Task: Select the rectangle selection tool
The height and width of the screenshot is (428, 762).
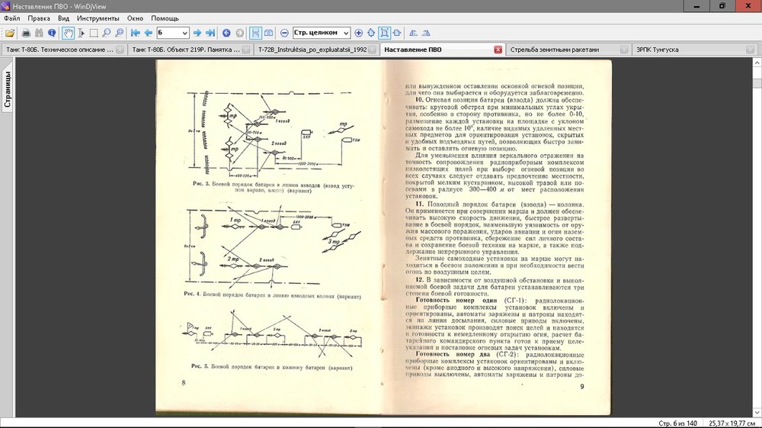Action: pyautogui.click(x=94, y=33)
